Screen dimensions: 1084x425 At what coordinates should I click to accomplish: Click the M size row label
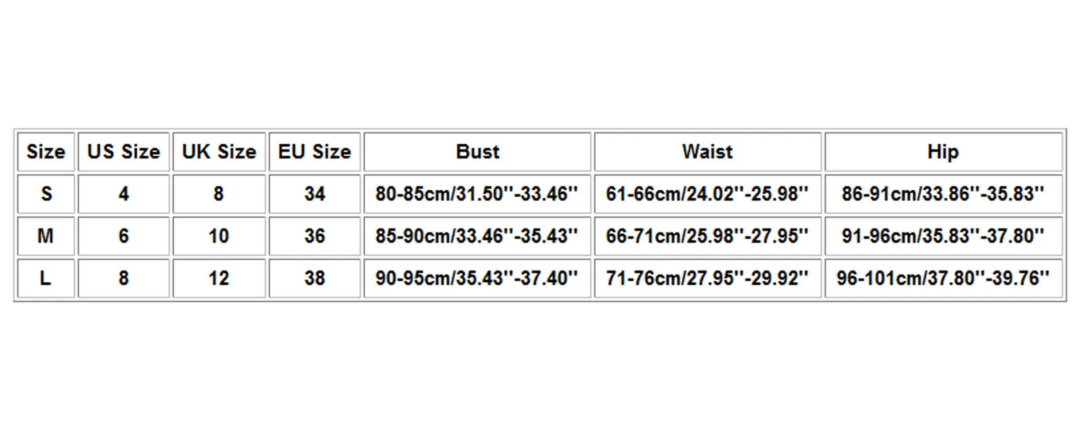coord(45,236)
